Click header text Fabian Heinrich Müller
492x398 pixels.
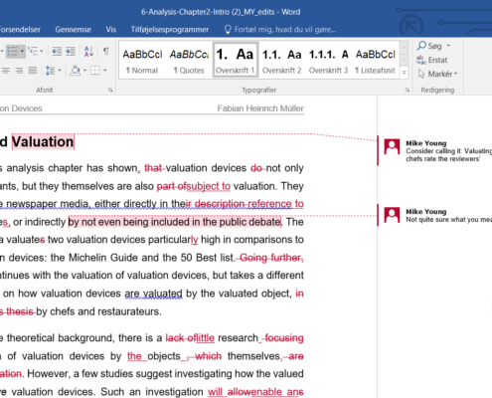(260, 108)
